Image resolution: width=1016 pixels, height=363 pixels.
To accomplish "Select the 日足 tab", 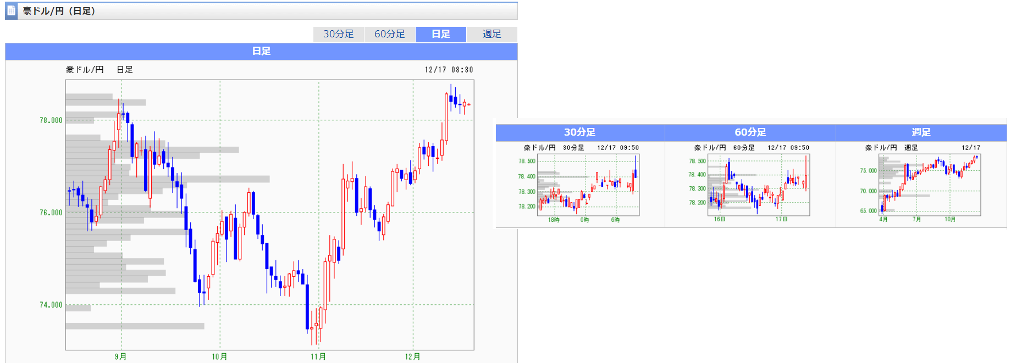I will pyautogui.click(x=441, y=34).
